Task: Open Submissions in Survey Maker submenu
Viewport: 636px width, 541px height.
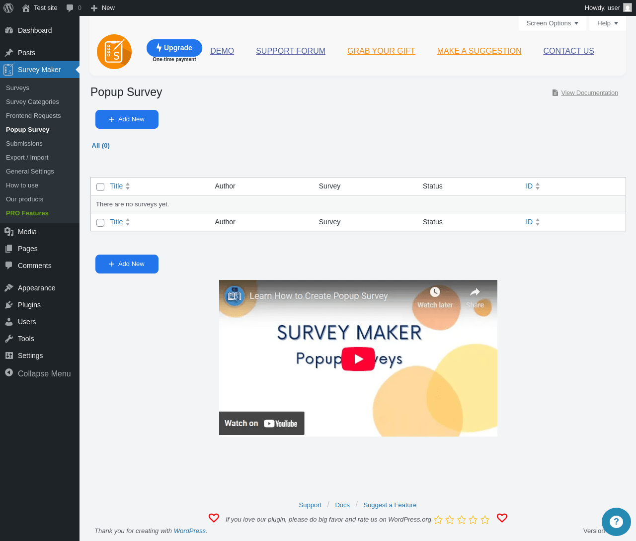Action: (24, 143)
